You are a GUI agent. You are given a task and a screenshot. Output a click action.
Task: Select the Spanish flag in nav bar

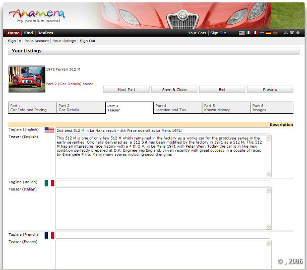(275, 33)
